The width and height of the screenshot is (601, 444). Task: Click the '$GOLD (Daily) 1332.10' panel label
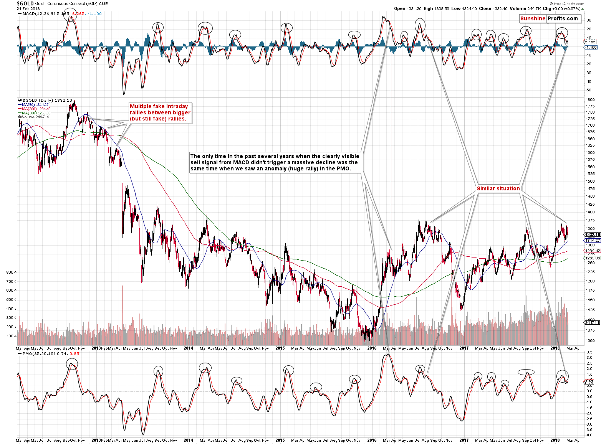(x=47, y=100)
